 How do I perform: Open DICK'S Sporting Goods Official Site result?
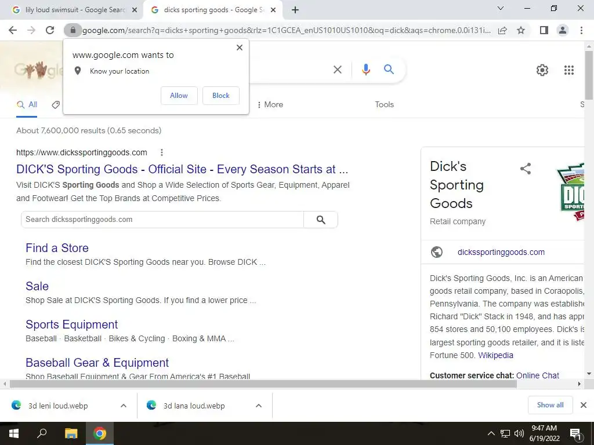pyautogui.click(x=182, y=169)
